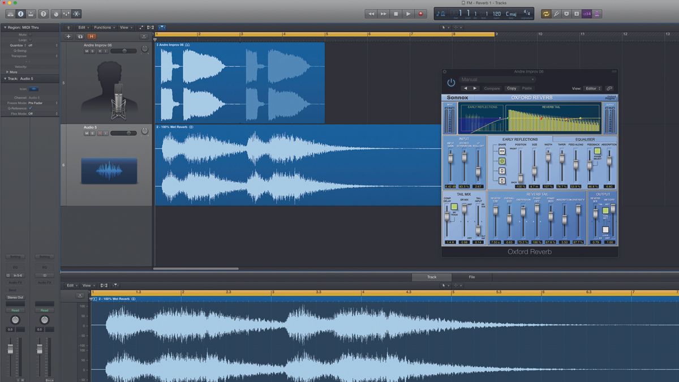Click the metronome icon in the control bar
Viewport: 679px width, 382px height.
(597, 14)
